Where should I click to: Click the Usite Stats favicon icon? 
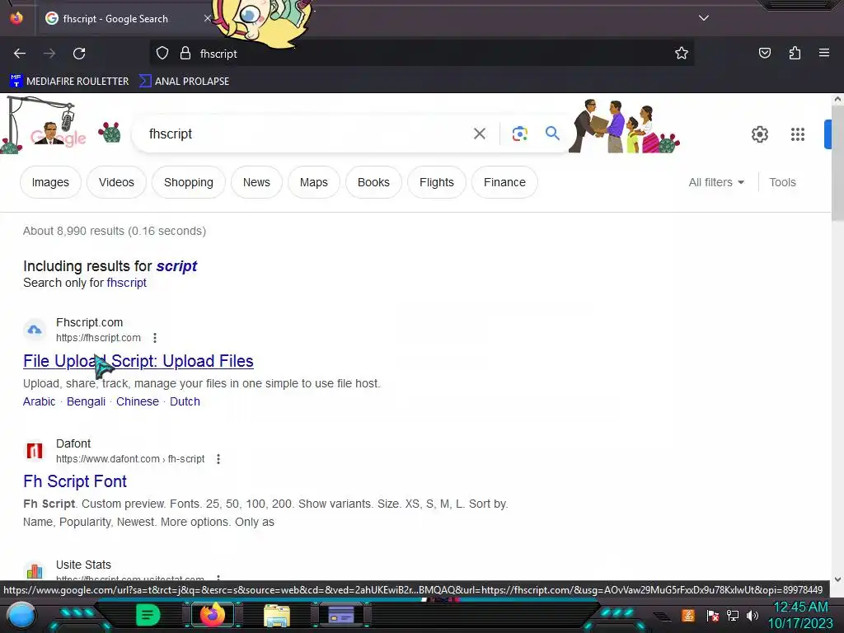[x=35, y=570]
